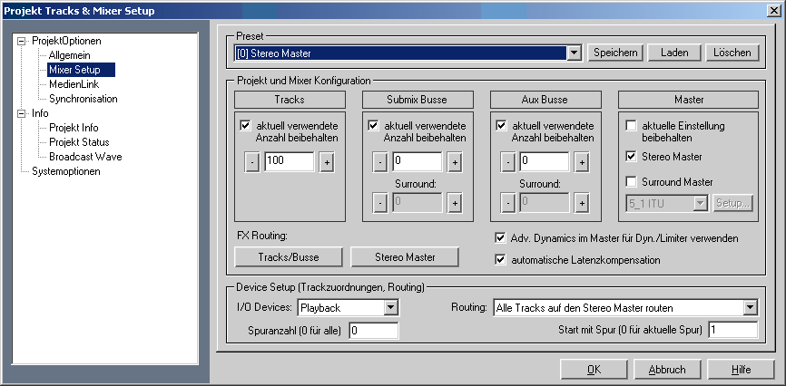Expand the Routing dropdown menu
The height and width of the screenshot is (386, 786).
tap(750, 308)
